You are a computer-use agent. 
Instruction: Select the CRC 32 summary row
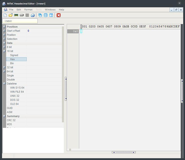tap(34, 120)
